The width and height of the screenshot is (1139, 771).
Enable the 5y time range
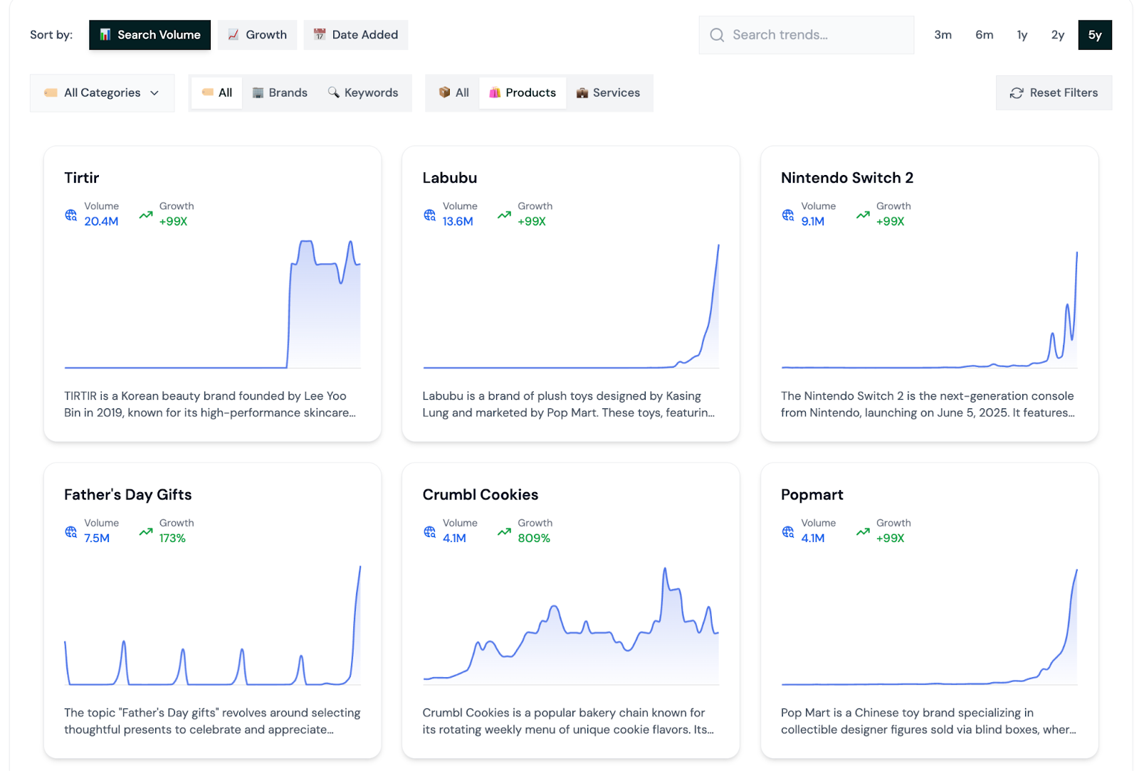1095,34
